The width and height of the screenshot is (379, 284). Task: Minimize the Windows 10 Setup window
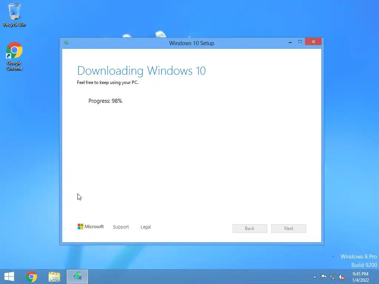290,42
